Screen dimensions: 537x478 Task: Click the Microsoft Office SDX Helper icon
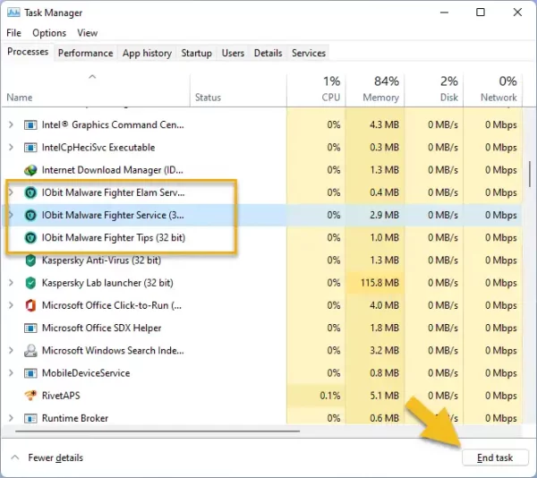pos(30,328)
